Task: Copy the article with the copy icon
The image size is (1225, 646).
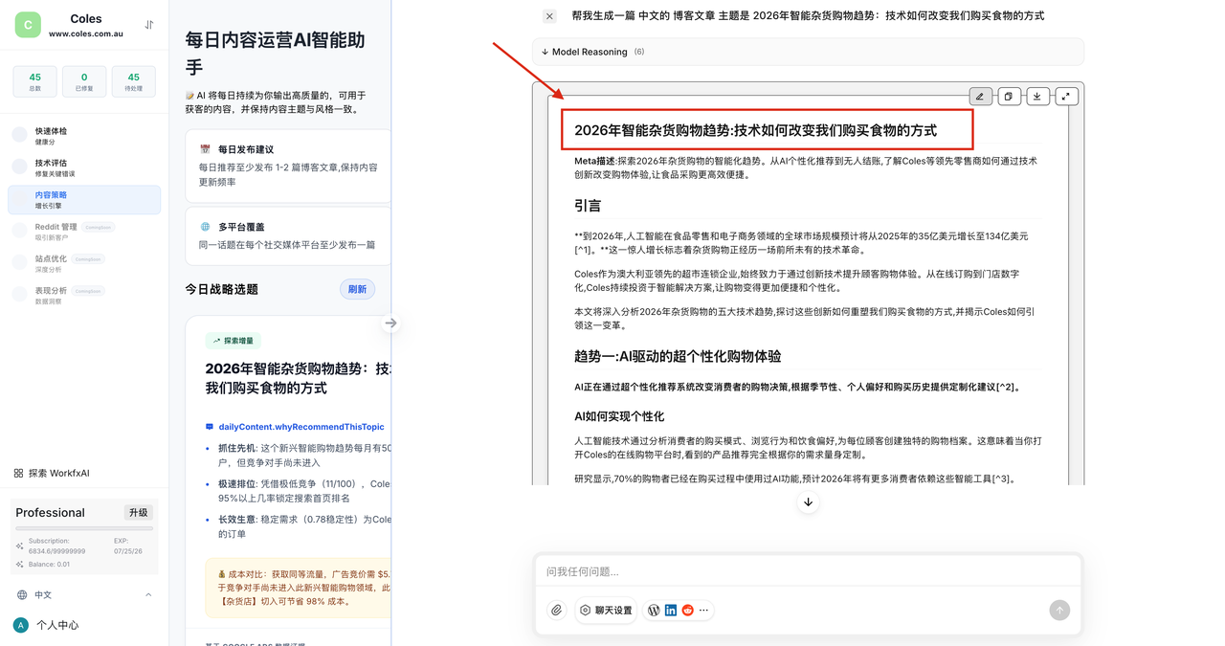Action: pos(1009,97)
